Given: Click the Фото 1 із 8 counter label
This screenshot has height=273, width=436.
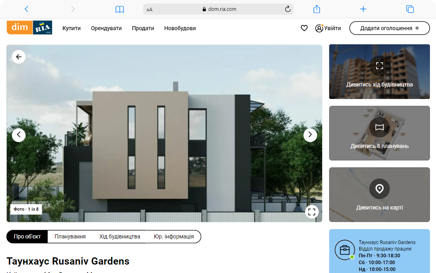Looking at the screenshot, I should [x=26, y=209].
